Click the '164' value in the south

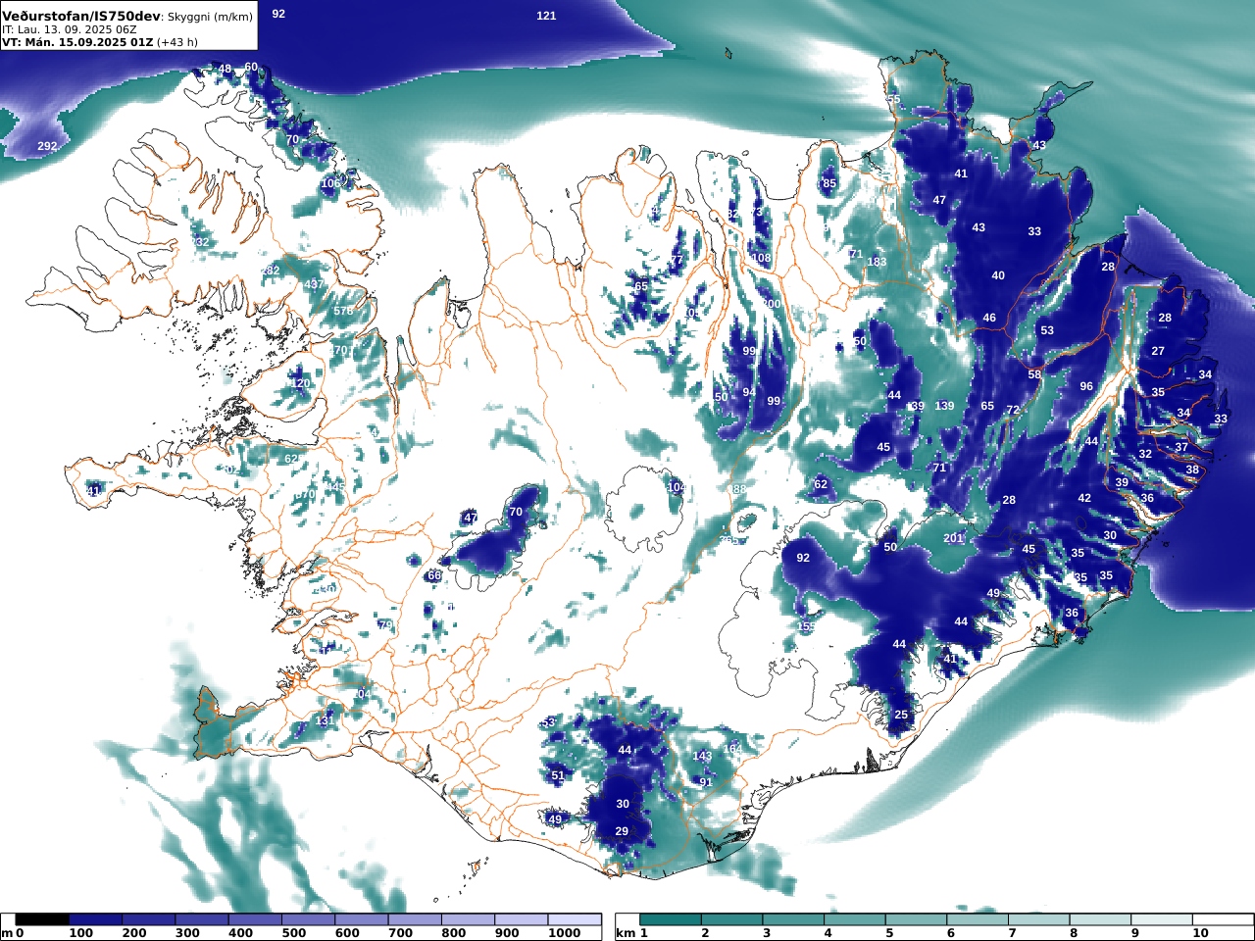pos(732,748)
